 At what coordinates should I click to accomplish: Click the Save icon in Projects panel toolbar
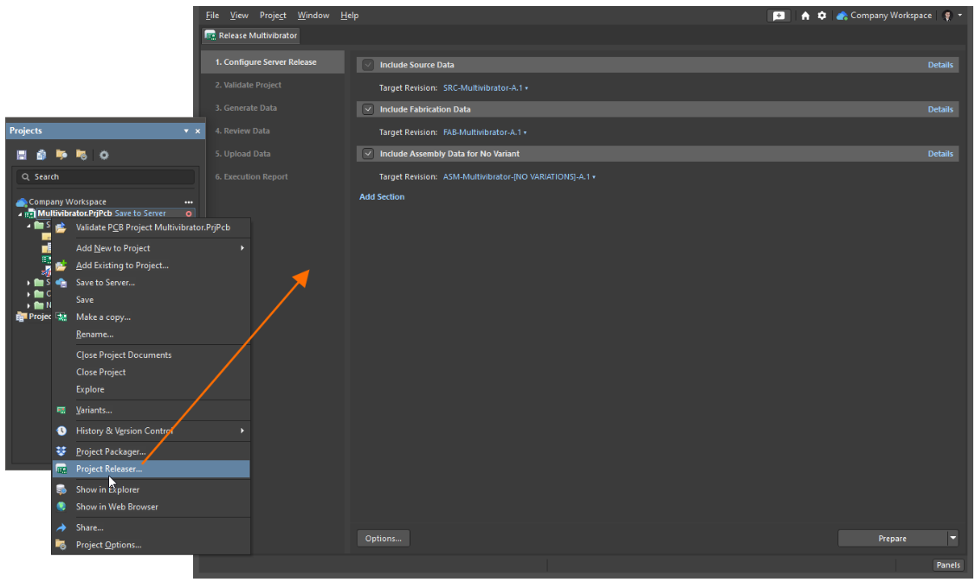coord(22,155)
